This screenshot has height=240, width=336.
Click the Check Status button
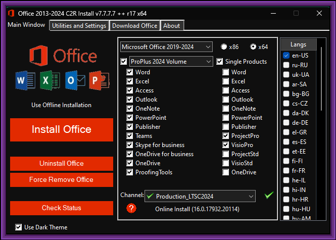pos(62,208)
